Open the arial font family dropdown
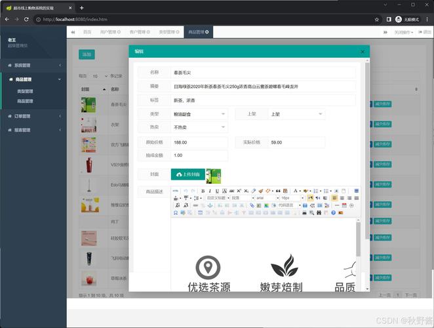Viewport: 434px width, 328px height. (x=267, y=198)
